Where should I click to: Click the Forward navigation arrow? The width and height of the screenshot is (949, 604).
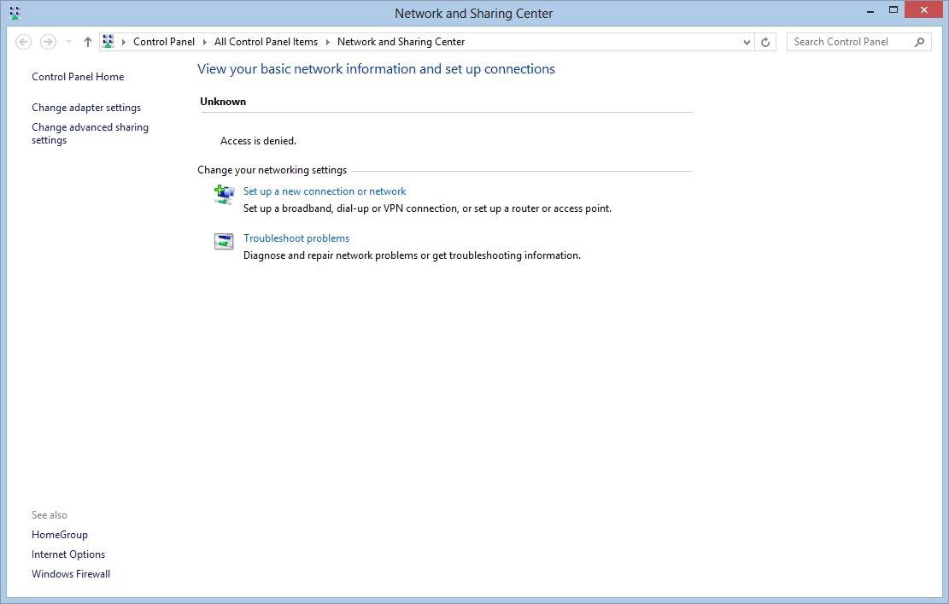click(x=48, y=42)
